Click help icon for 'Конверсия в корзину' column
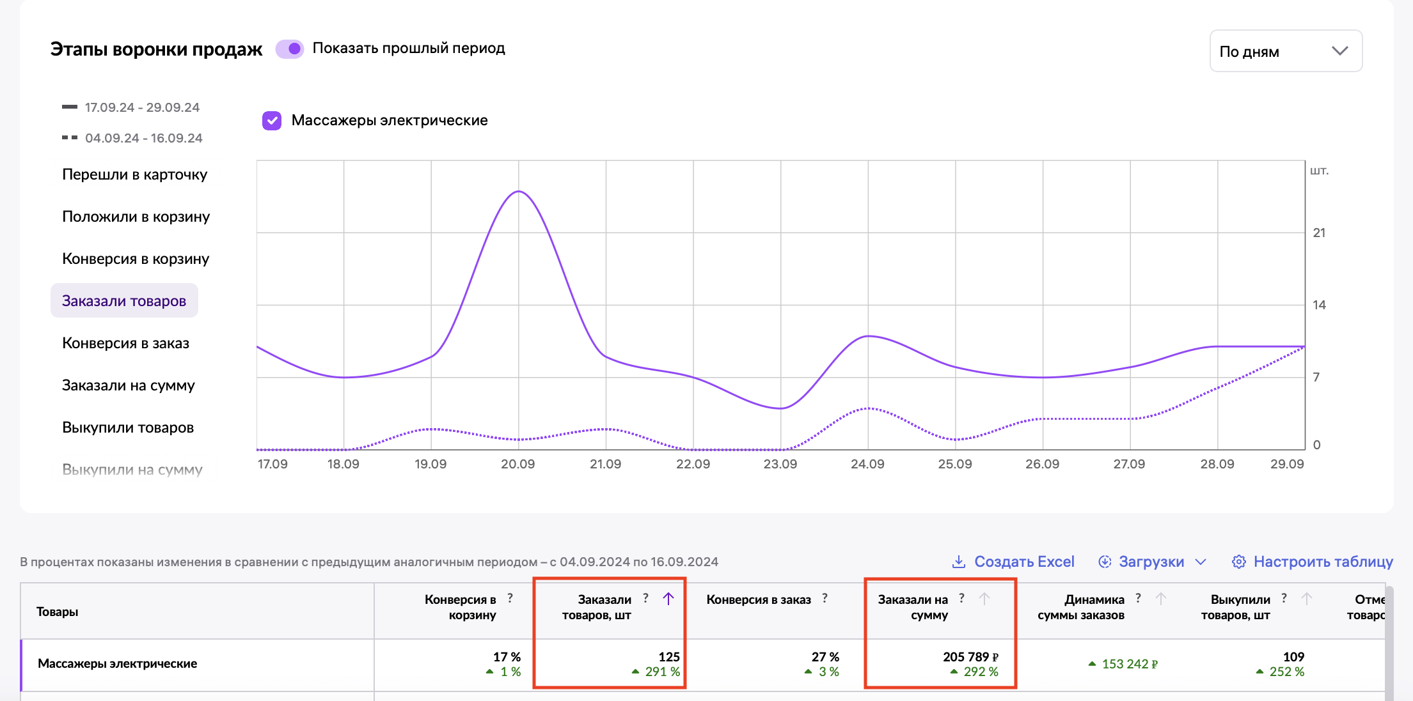This screenshot has width=1413, height=701. point(510,598)
